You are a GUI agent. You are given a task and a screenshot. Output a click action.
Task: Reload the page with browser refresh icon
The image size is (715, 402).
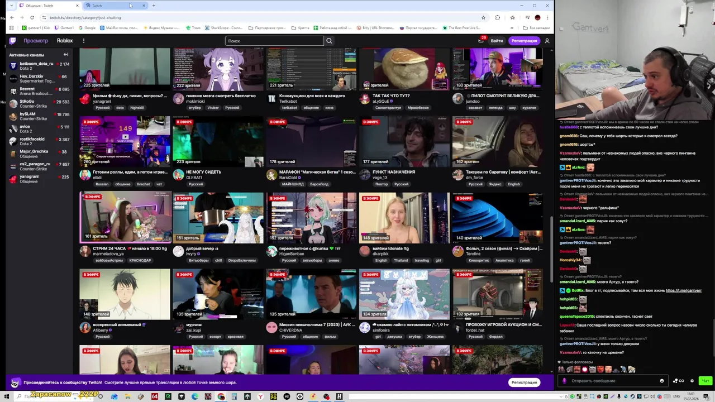pos(32,17)
